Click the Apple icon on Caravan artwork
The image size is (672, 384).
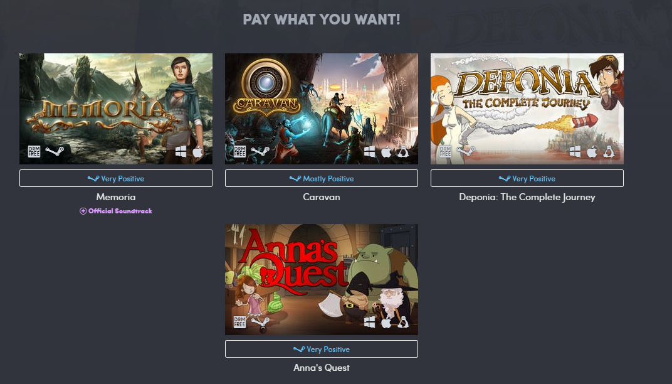coord(386,151)
